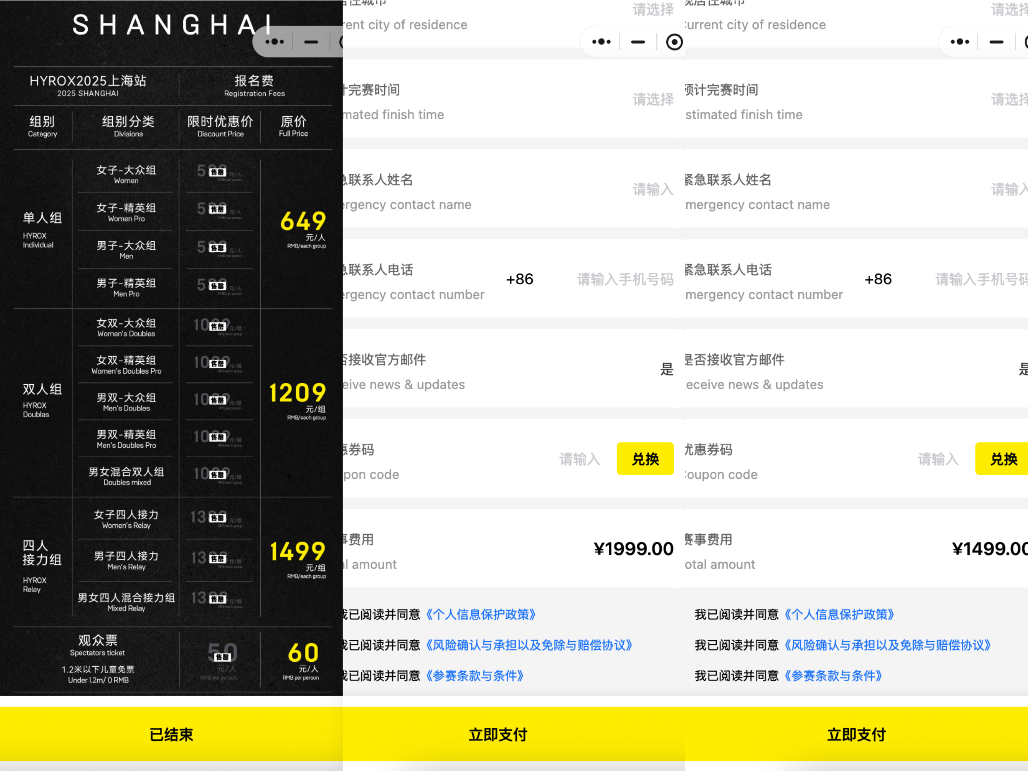Tap the 1209 doubles full price
This screenshot has width=1028, height=771.
pyautogui.click(x=298, y=393)
